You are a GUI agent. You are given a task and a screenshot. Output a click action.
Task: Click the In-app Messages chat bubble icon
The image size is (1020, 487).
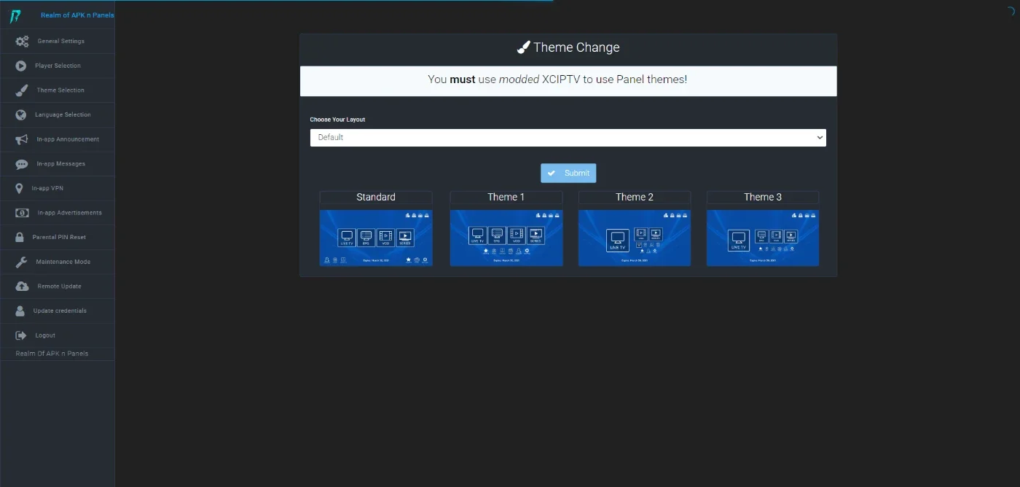tap(22, 164)
